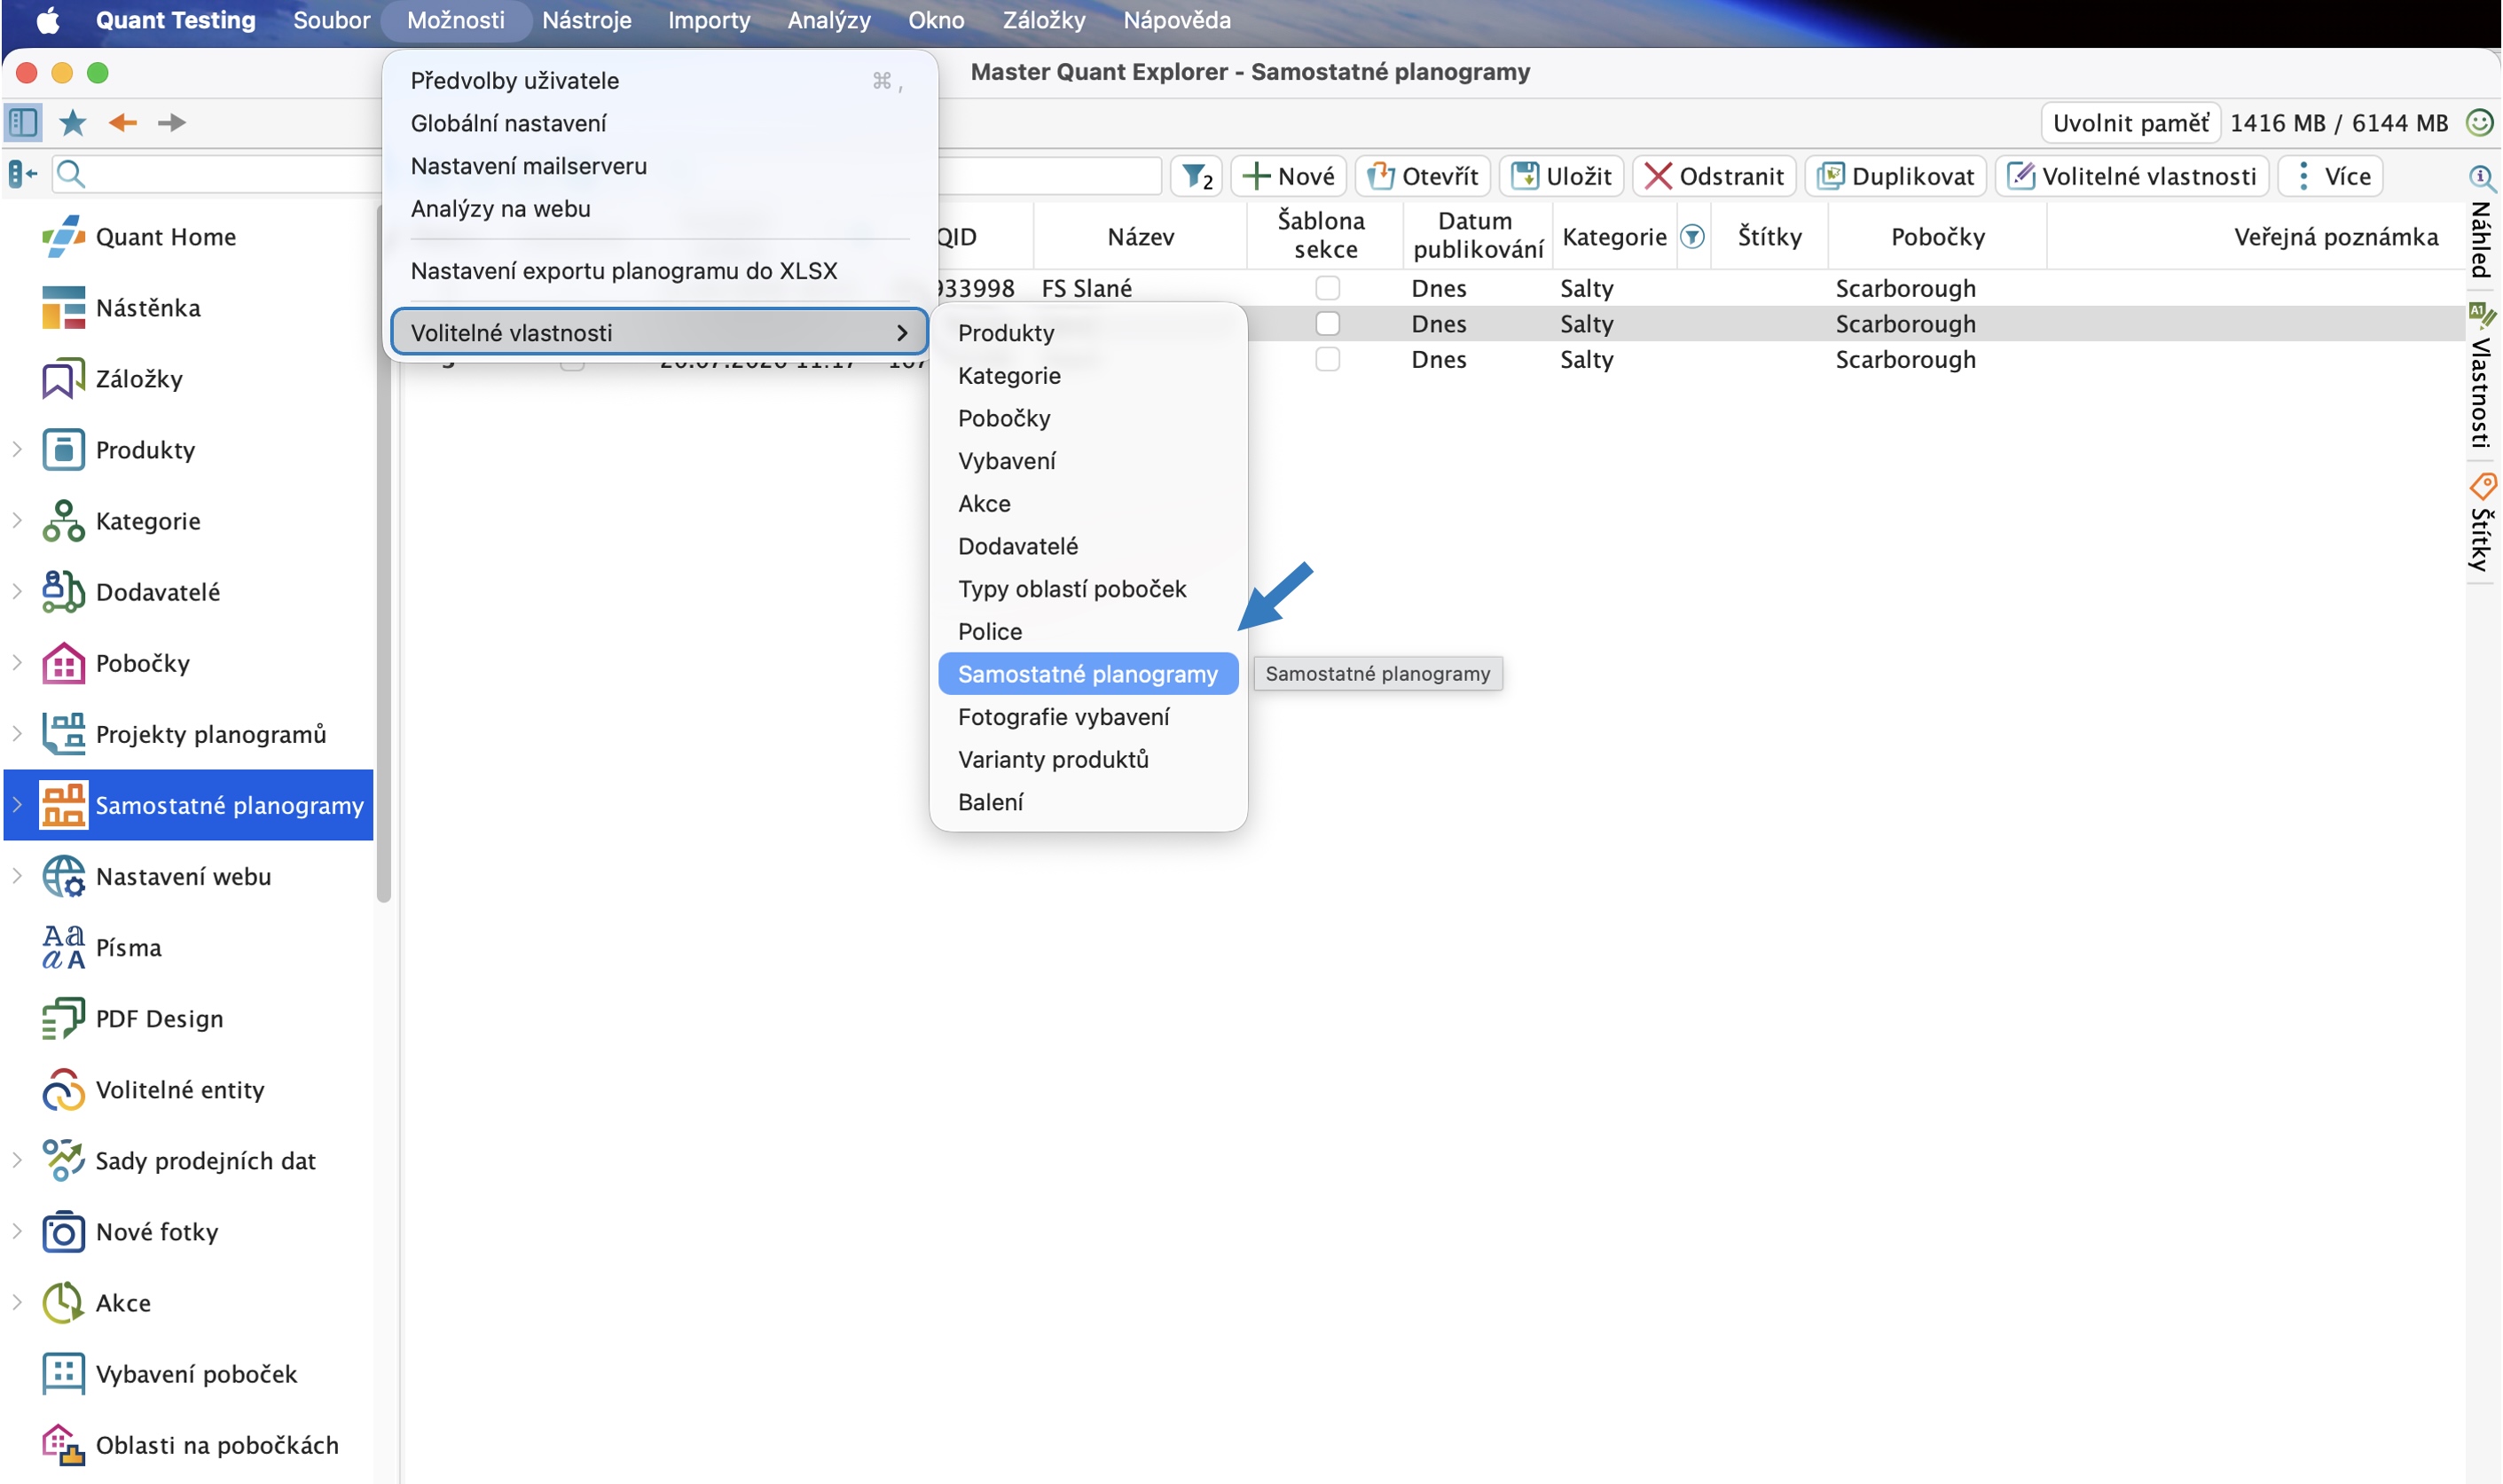Open Předvolby uživatele menu entry
The height and width of the screenshot is (1484, 2503).
[x=659, y=81]
